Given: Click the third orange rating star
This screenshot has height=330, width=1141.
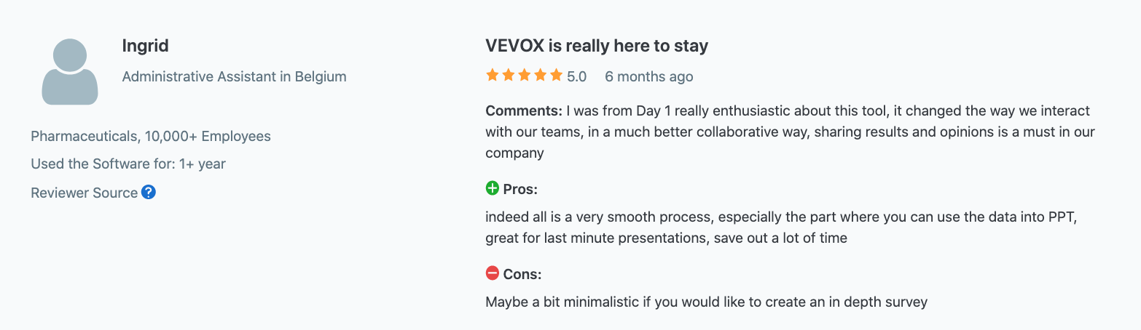Looking at the screenshot, I should coord(524,76).
